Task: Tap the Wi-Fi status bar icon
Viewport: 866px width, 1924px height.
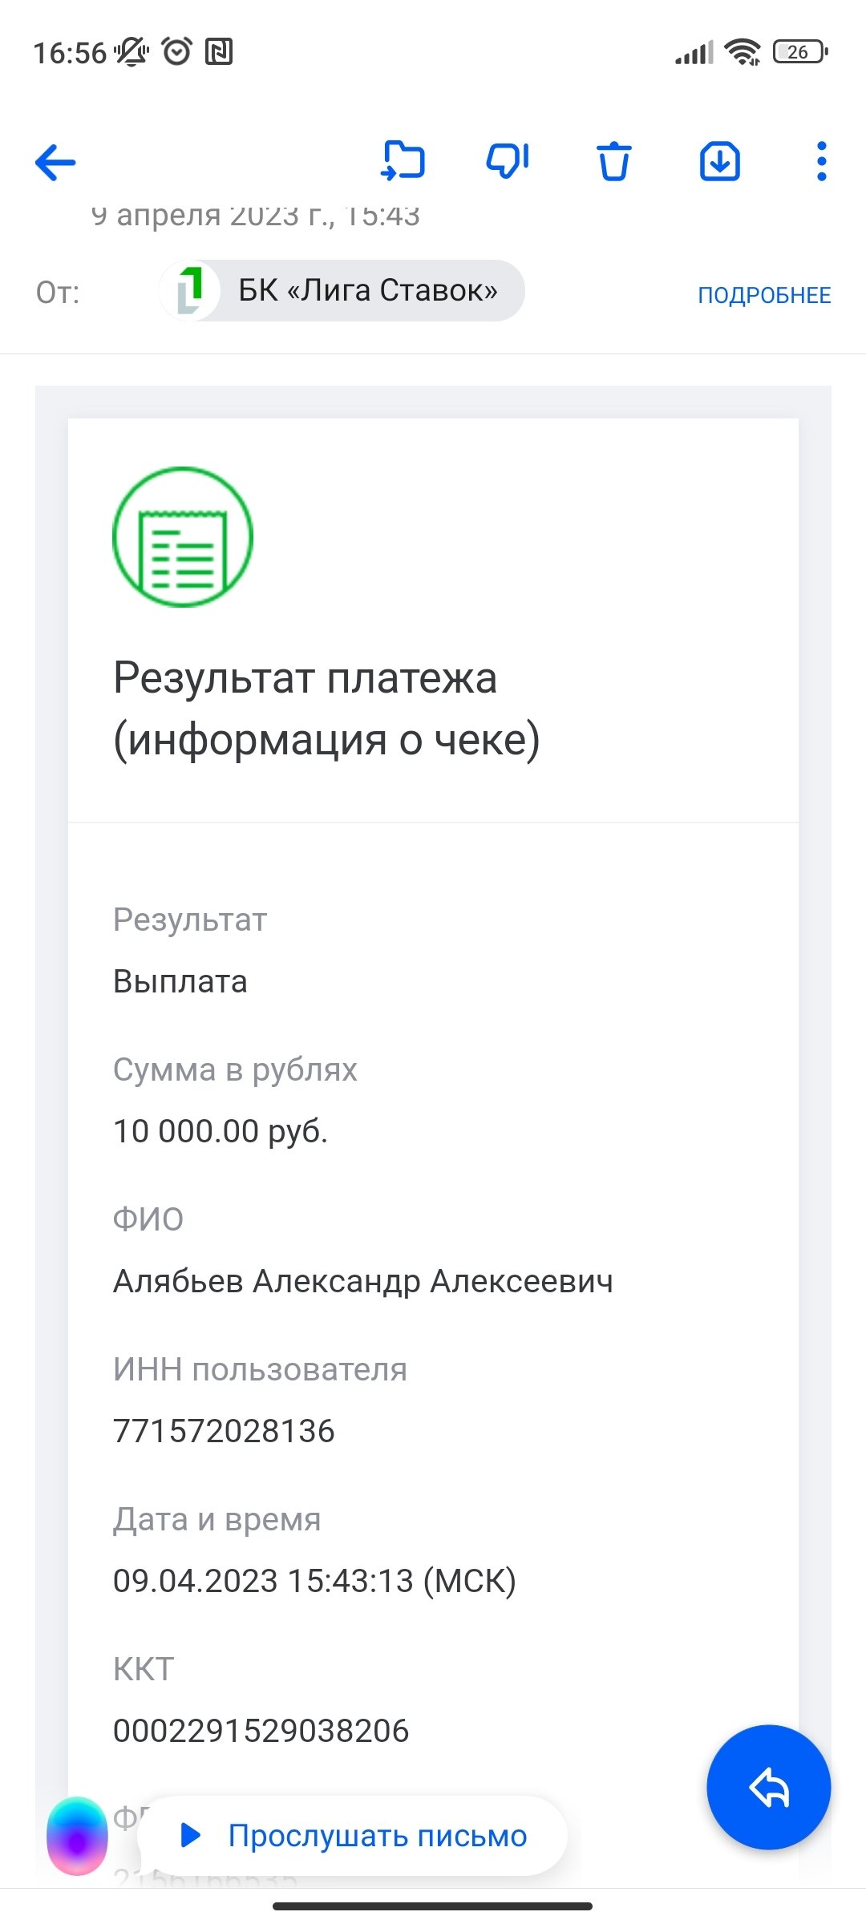Action: 742,53
